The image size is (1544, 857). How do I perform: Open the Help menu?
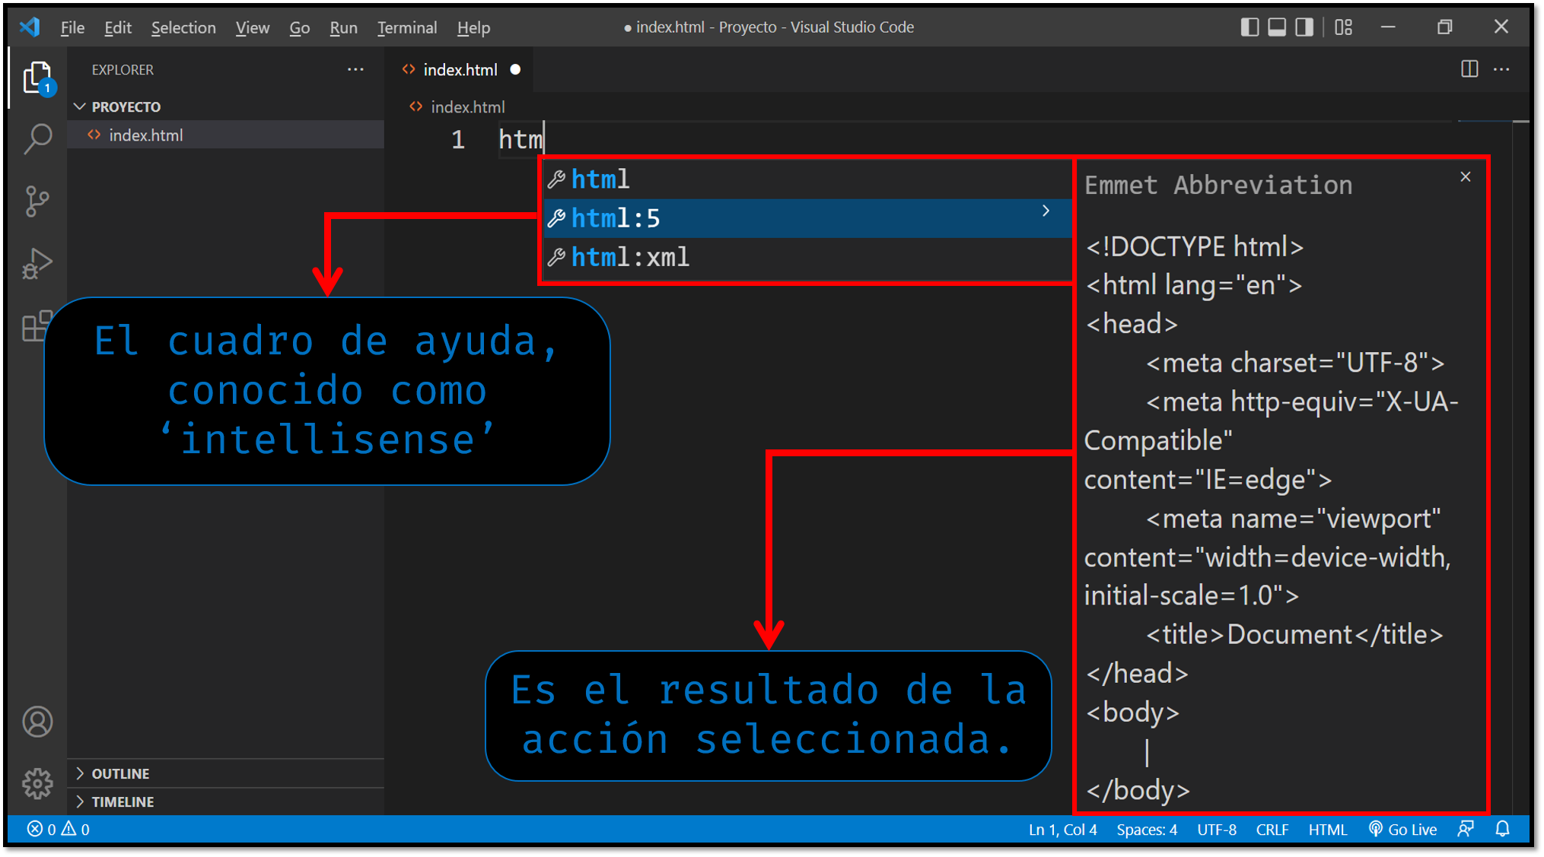[x=473, y=27]
